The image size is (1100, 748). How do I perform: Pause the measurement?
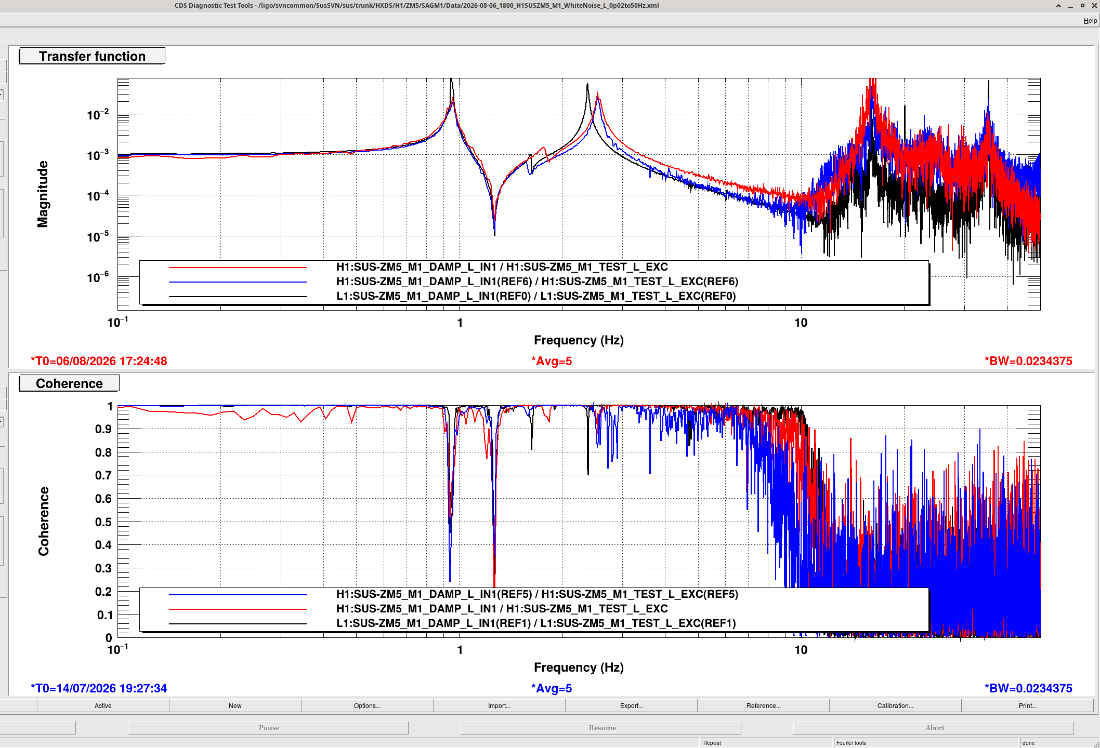click(268, 728)
